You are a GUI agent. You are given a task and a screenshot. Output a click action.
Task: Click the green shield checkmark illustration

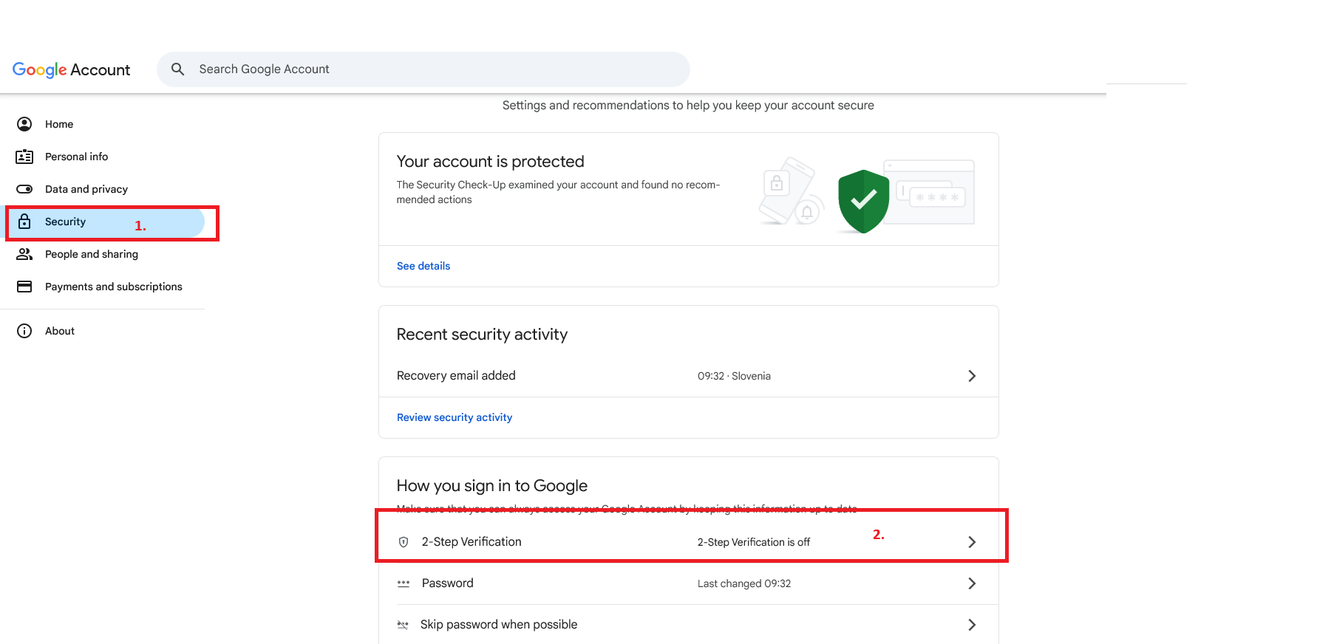coord(863,200)
